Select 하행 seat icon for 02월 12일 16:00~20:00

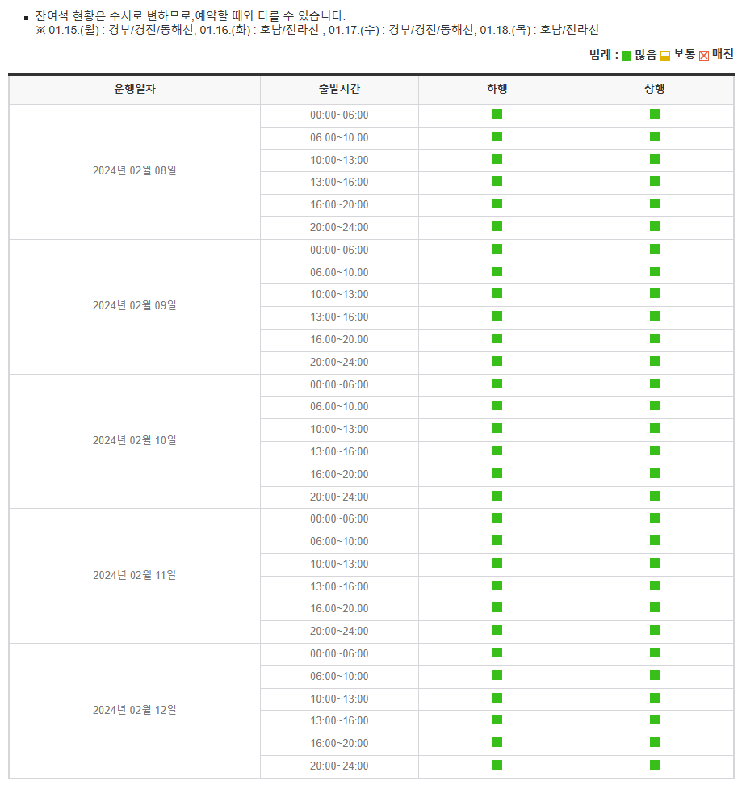coord(497,742)
